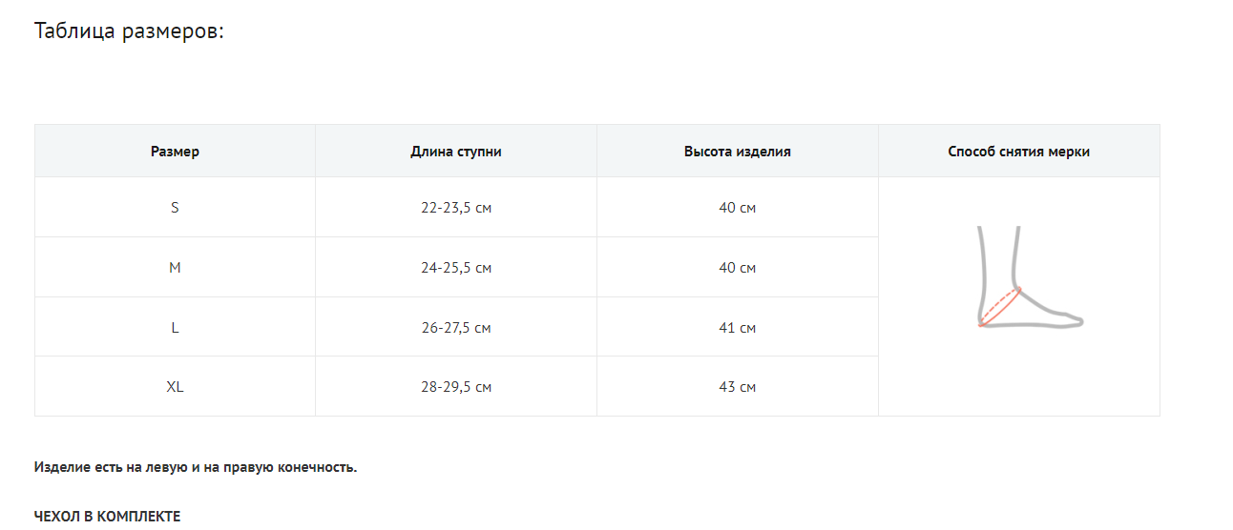Click the "22-23,5 см" foot length cell

456,208
